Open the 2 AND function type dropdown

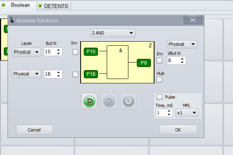pos(113,33)
